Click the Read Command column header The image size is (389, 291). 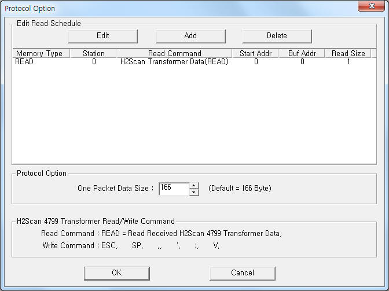click(174, 53)
